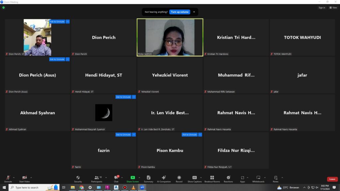
Task: Click the green Share Screen icon
Action: coord(133,178)
